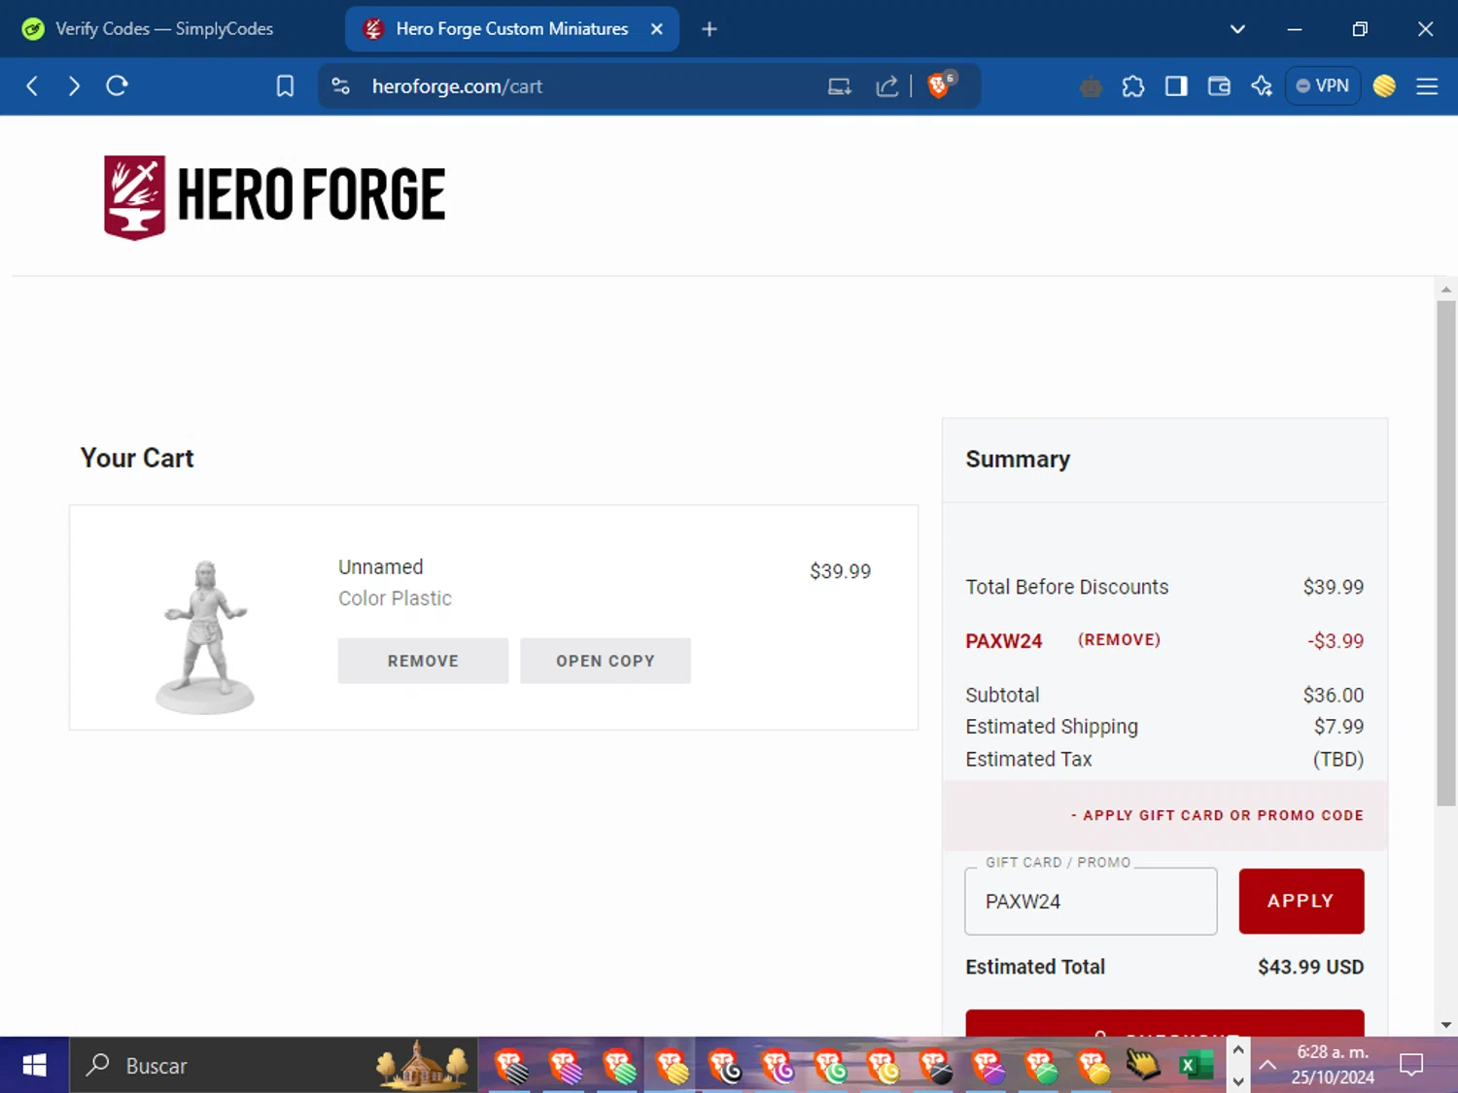Share this page using the share icon
Screen dimensions: 1458x1093
[886, 86]
